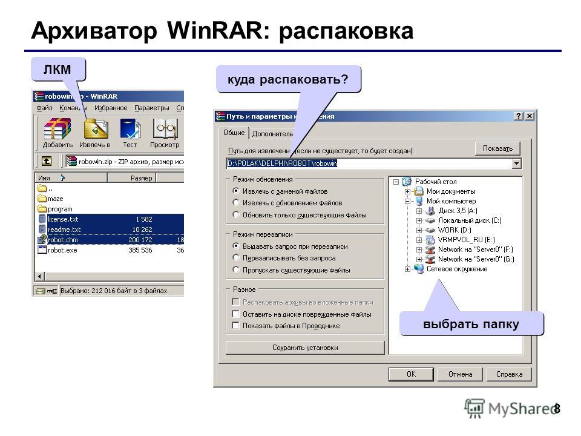Click the Мои документы folder icon
Viewport: 581px width, 436px height.
tap(418, 191)
